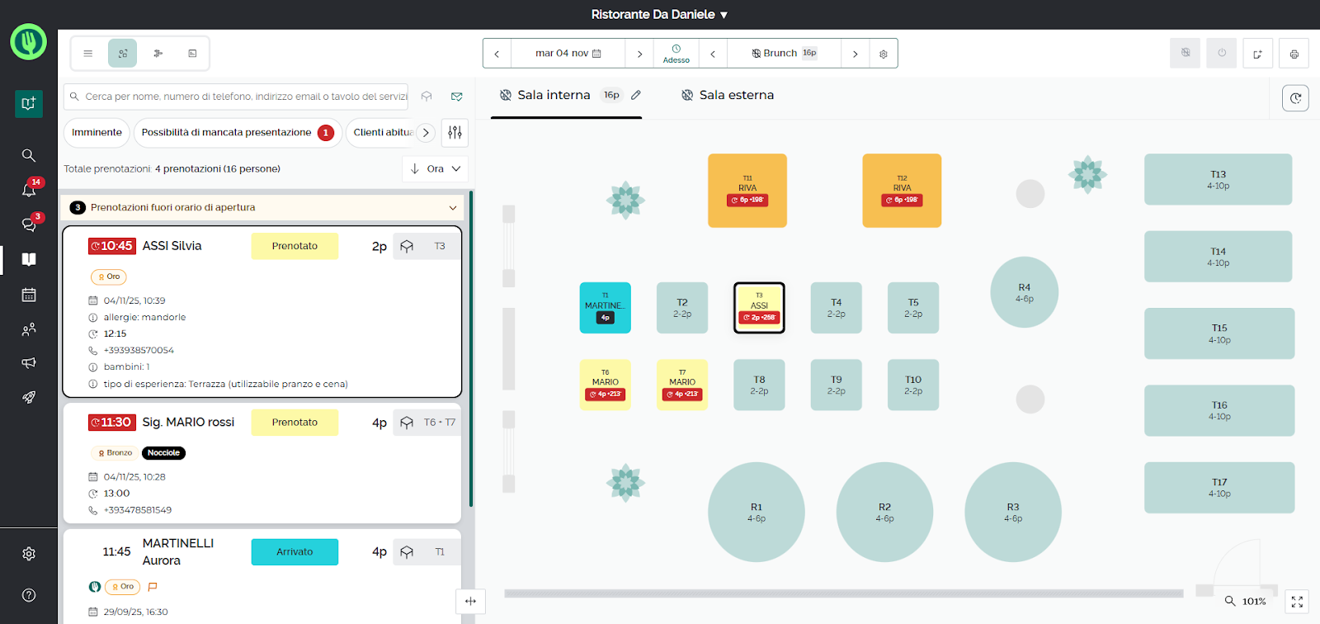Open customers icon in left sidebar

click(29, 329)
